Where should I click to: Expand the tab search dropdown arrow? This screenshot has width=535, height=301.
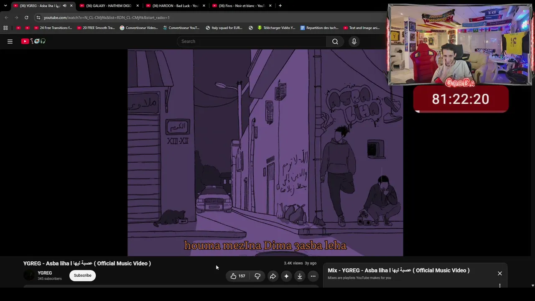(5, 6)
